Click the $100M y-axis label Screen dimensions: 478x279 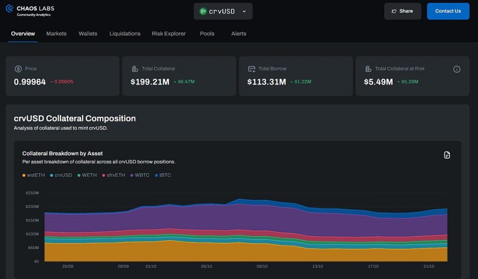(x=32, y=234)
